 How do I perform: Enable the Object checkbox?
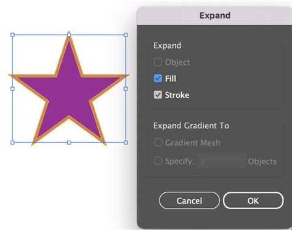pos(158,62)
